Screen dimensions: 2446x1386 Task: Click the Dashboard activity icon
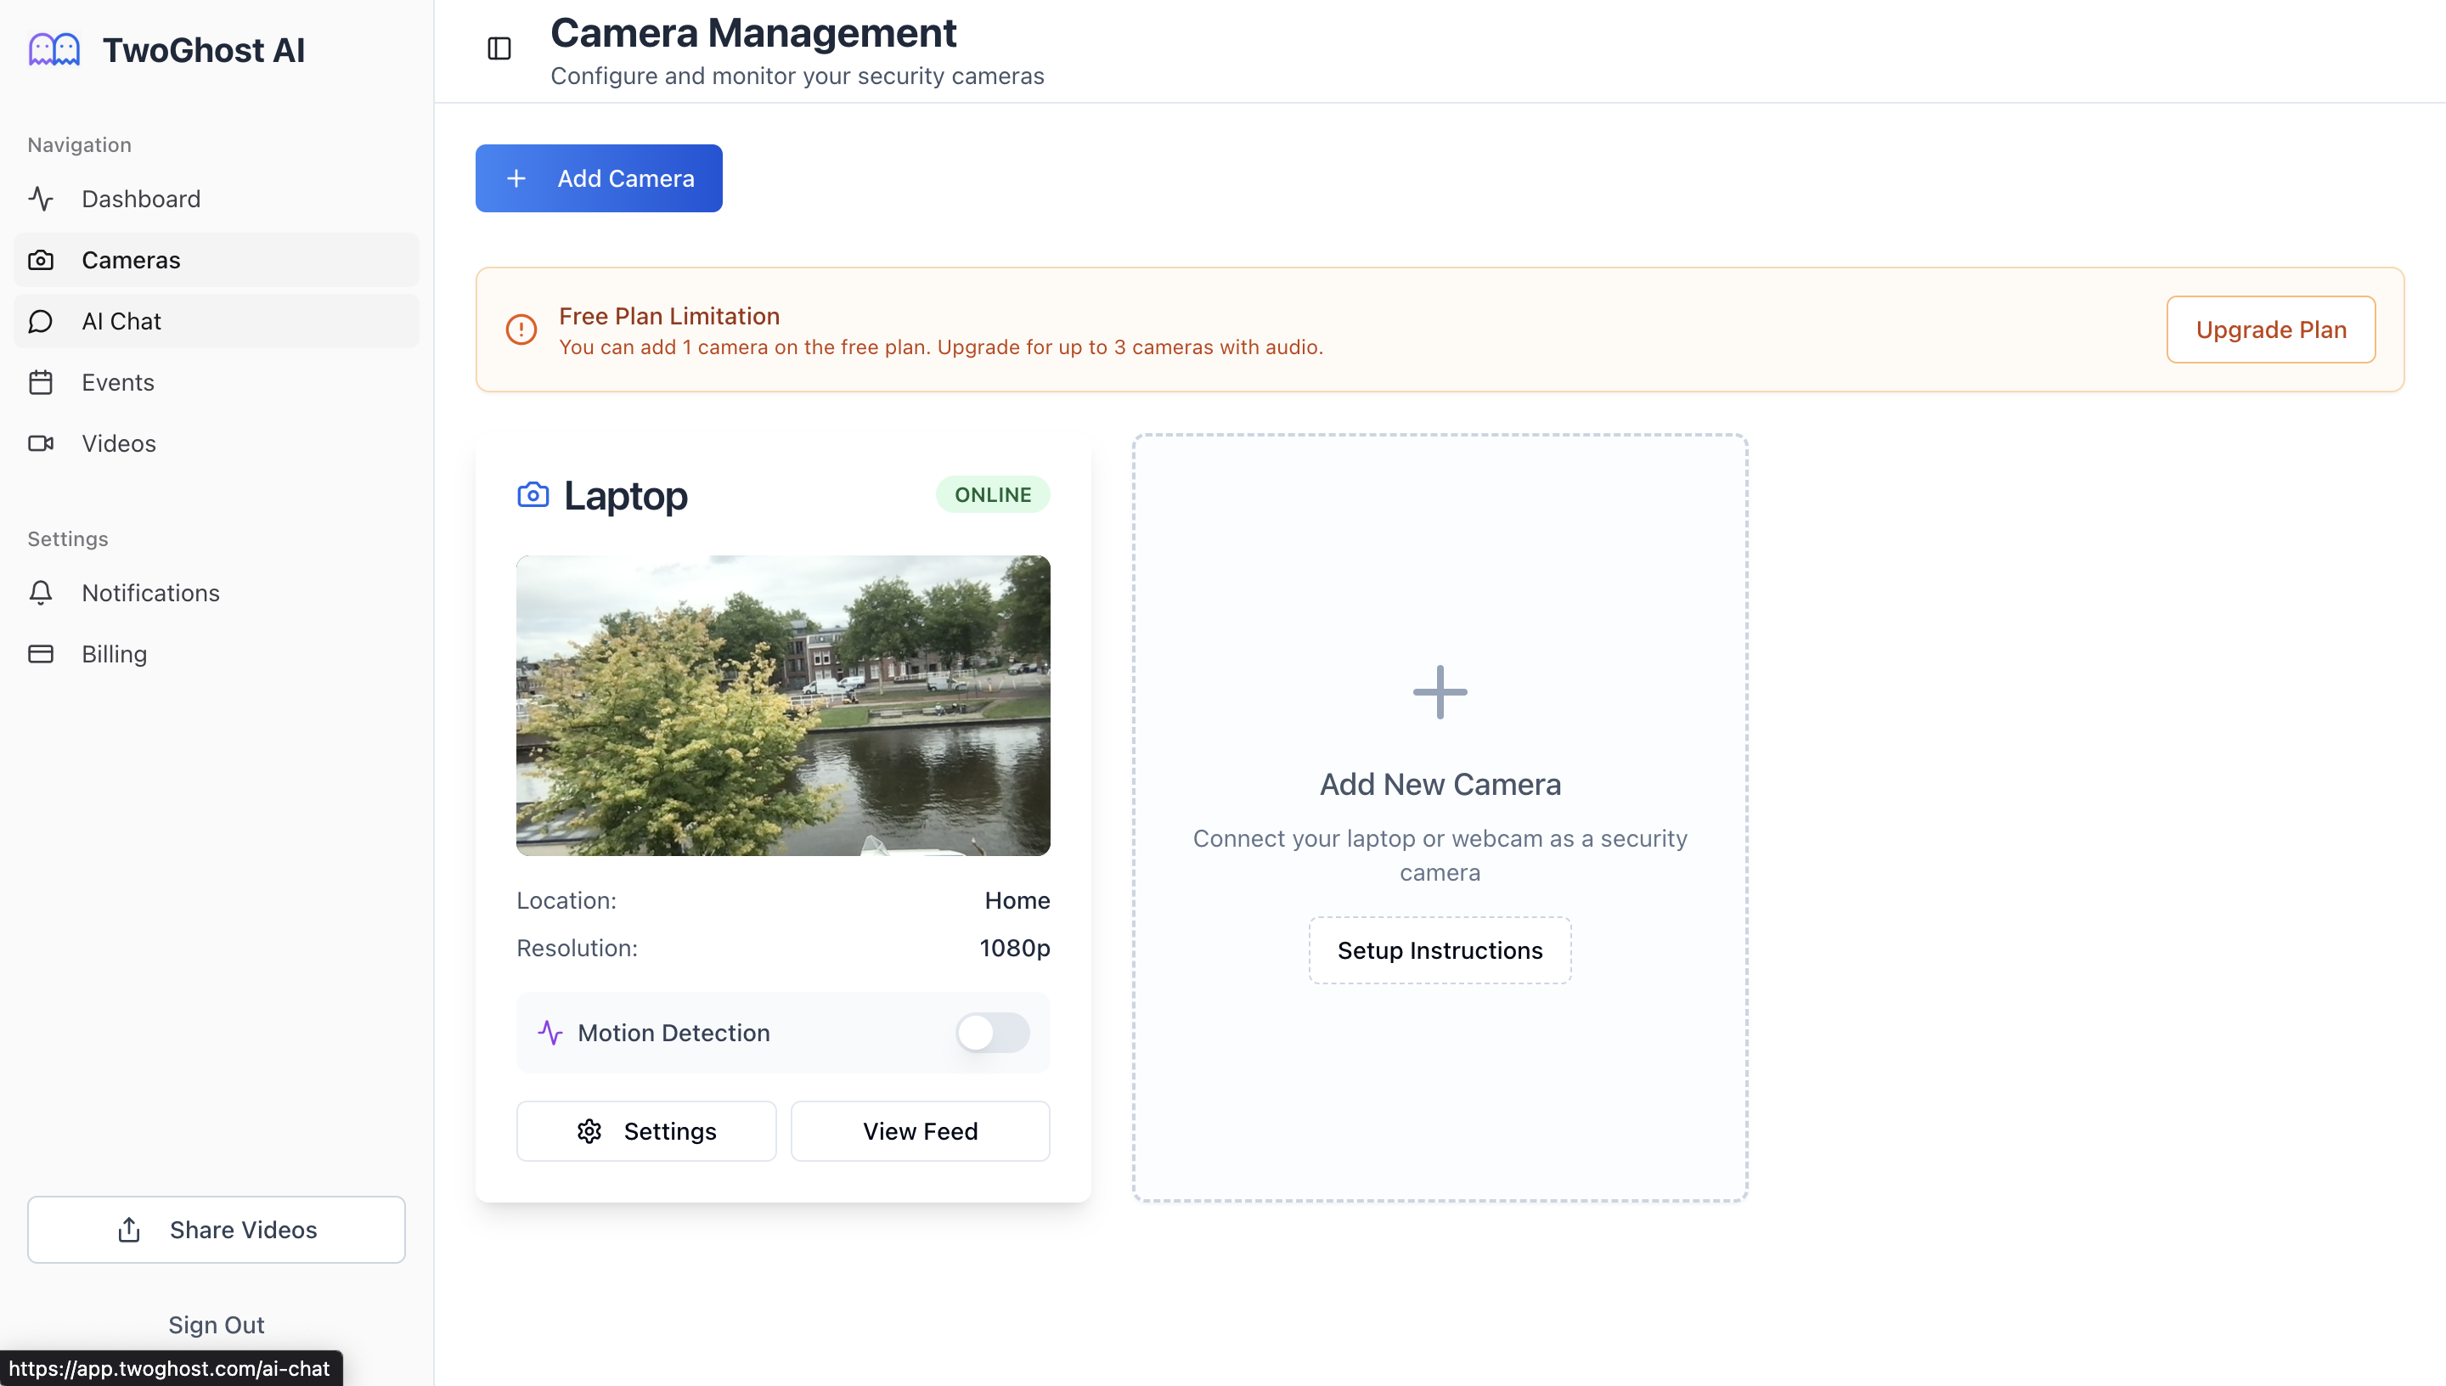click(41, 199)
